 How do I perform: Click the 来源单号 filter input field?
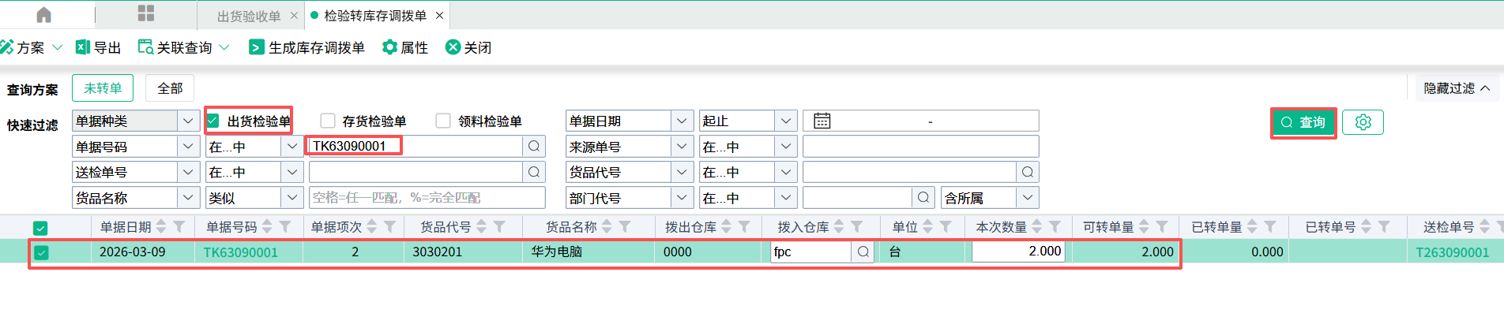click(919, 147)
